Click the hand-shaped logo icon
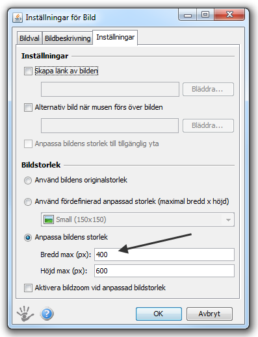Viewport: 258px width, 337px height. point(25,314)
